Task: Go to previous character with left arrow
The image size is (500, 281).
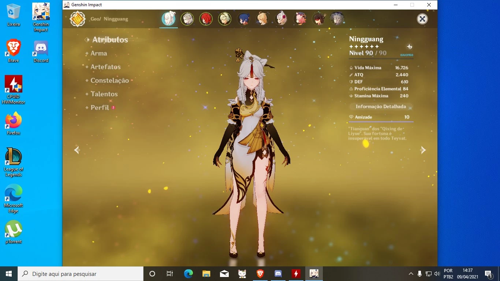Action: tap(77, 150)
